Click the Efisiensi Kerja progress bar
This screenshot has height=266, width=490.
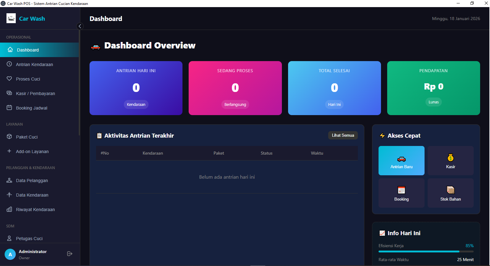coord(426,251)
